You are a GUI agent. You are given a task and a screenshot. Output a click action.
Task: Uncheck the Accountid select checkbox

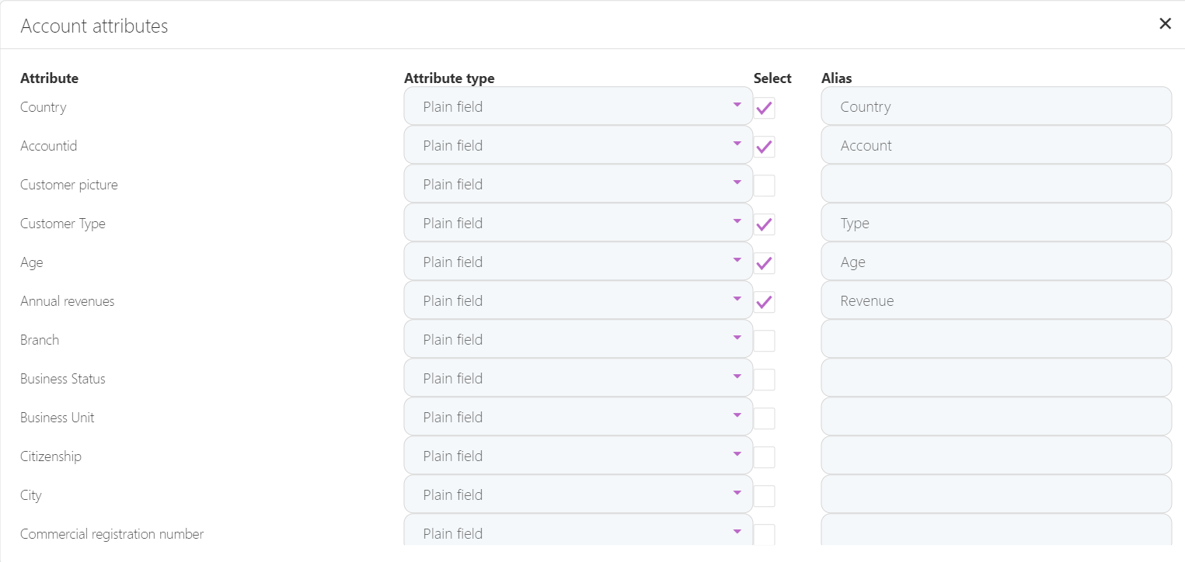[765, 147]
